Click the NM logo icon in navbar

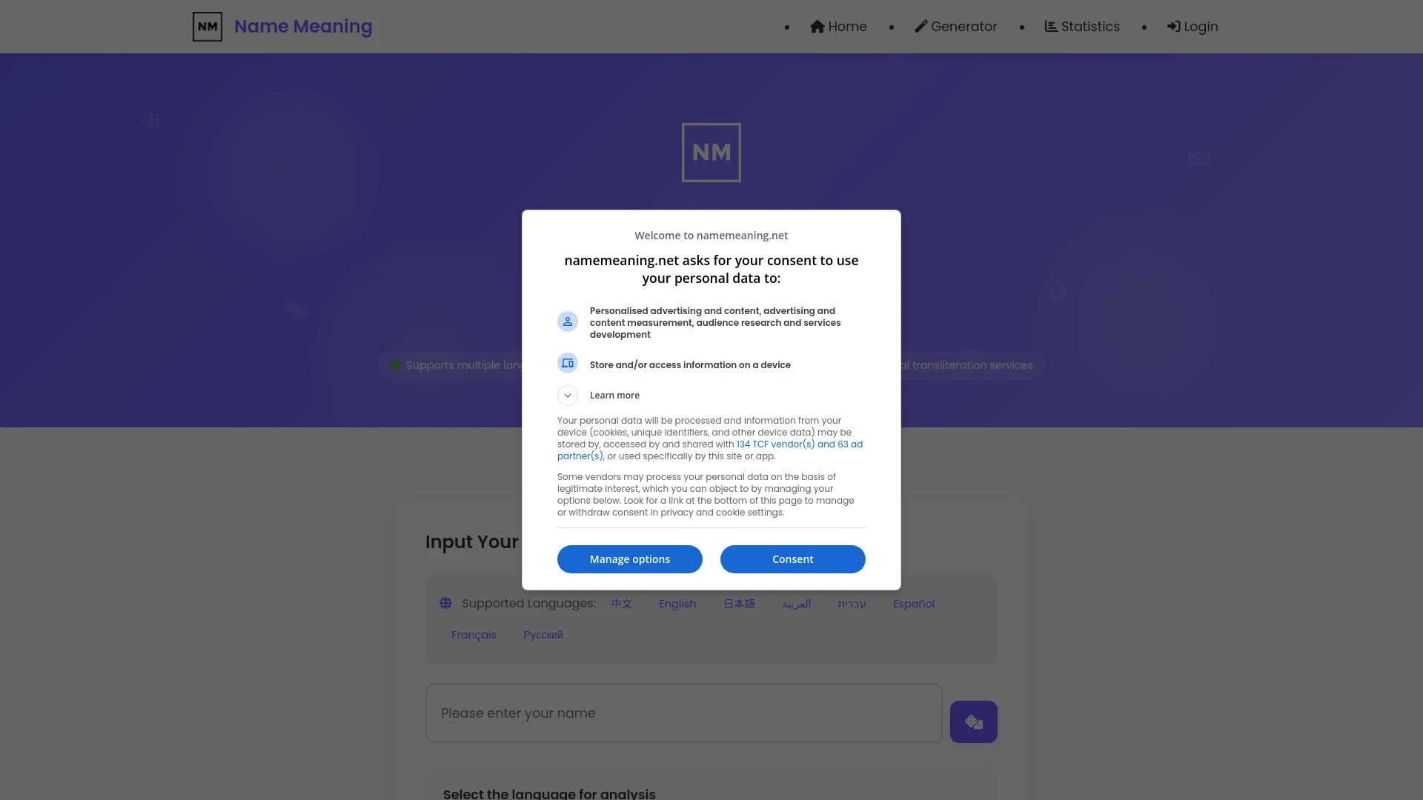(206, 27)
